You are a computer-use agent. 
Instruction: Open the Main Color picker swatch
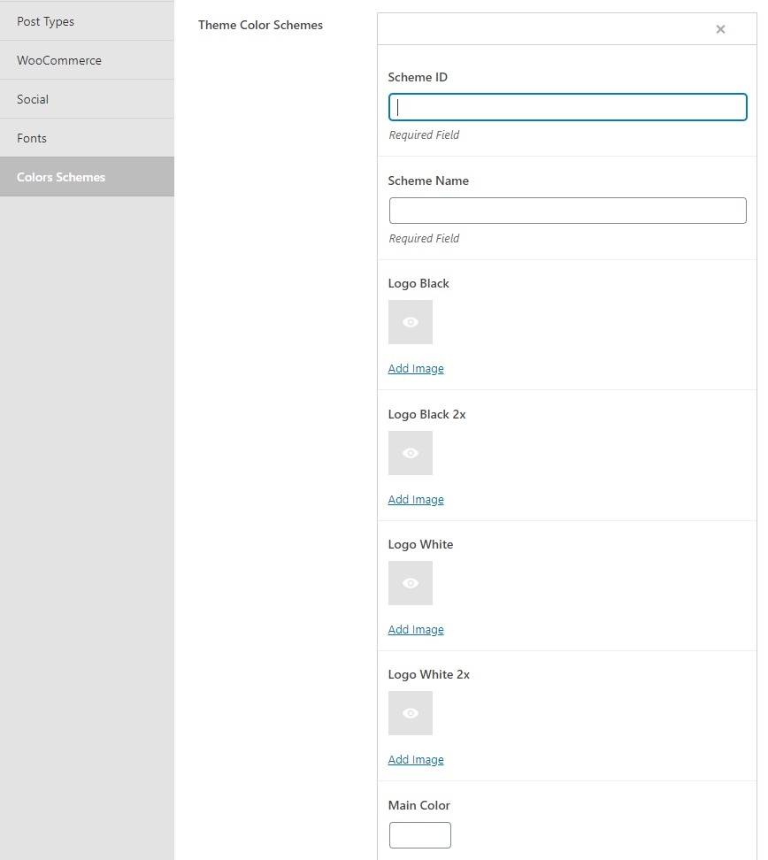click(420, 834)
